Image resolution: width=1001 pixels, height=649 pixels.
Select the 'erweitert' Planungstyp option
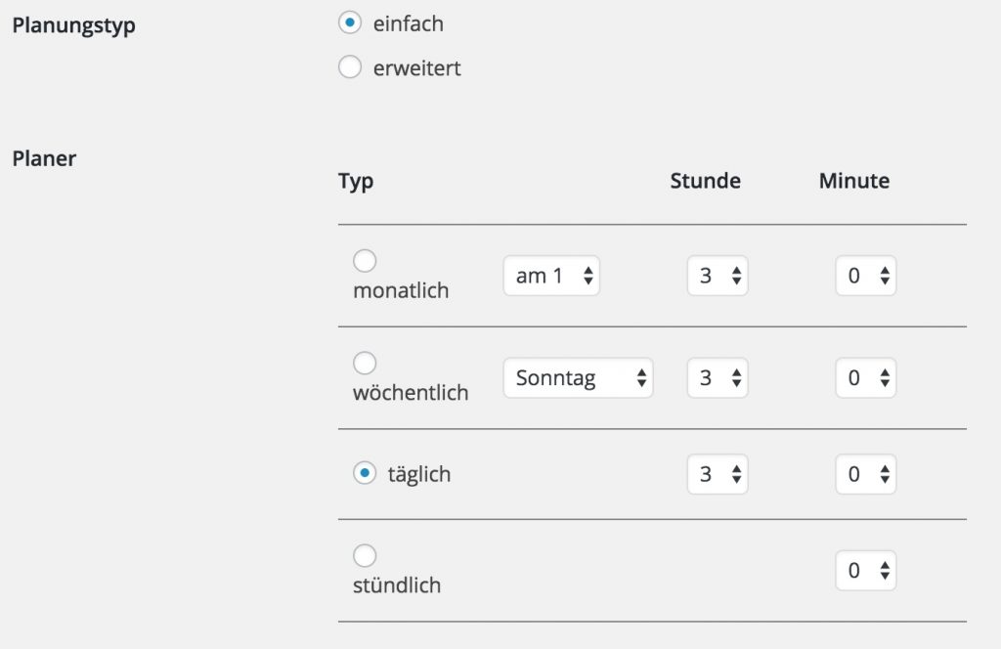coord(349,67)
